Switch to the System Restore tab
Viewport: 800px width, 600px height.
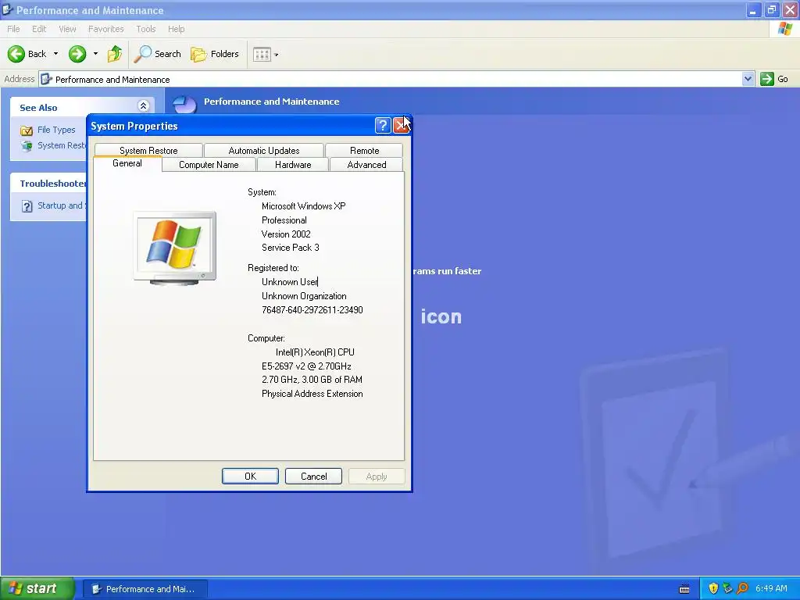tap(148, 151)
